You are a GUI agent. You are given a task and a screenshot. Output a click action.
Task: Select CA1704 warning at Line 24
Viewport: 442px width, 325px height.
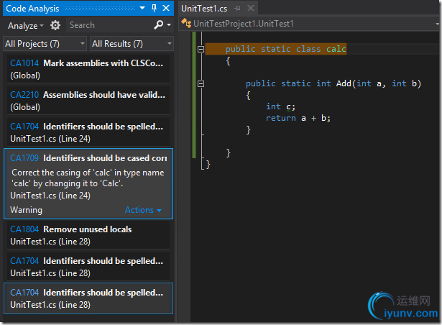(88, 132)
